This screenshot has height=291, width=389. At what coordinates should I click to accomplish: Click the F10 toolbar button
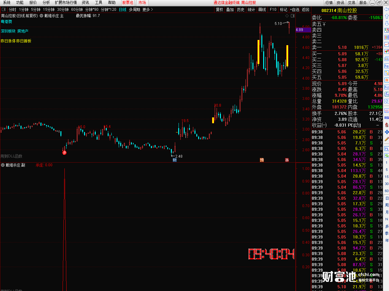(273, 10)
